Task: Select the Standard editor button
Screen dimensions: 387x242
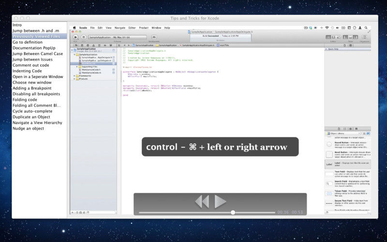Action: (x=328, y=37)
